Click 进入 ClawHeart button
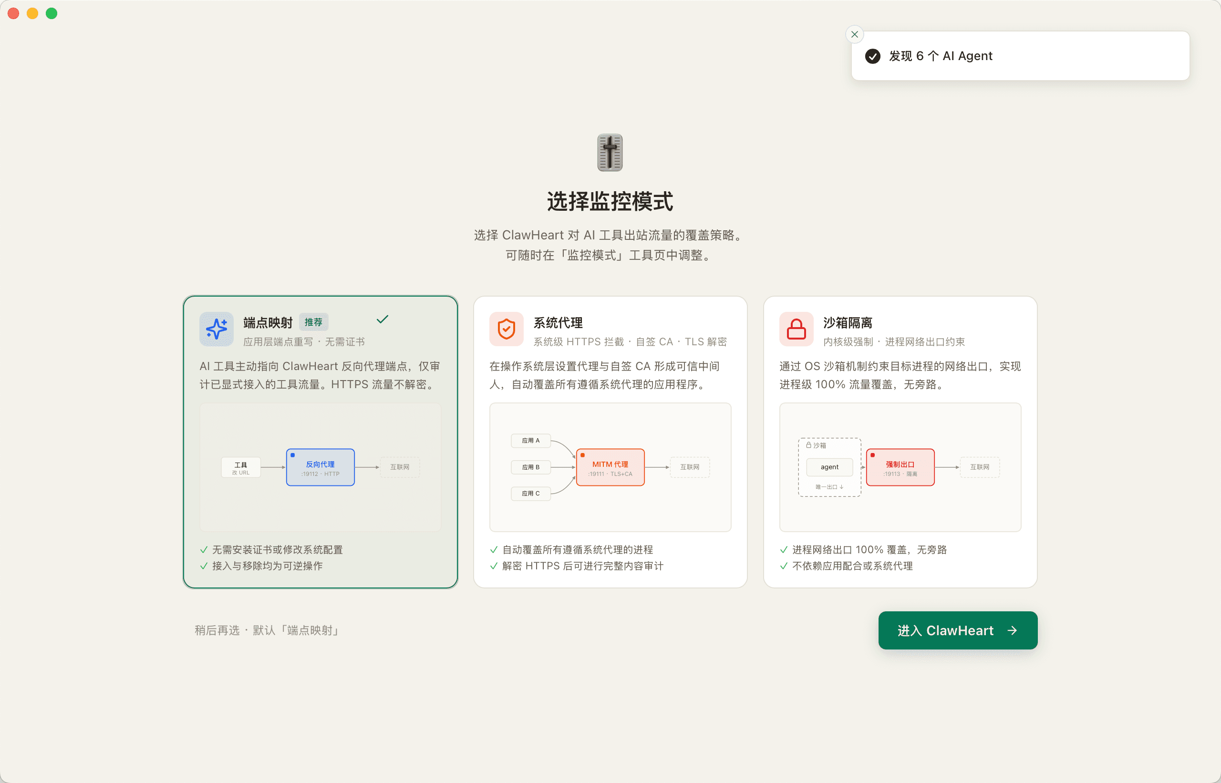 pos(958,630)
